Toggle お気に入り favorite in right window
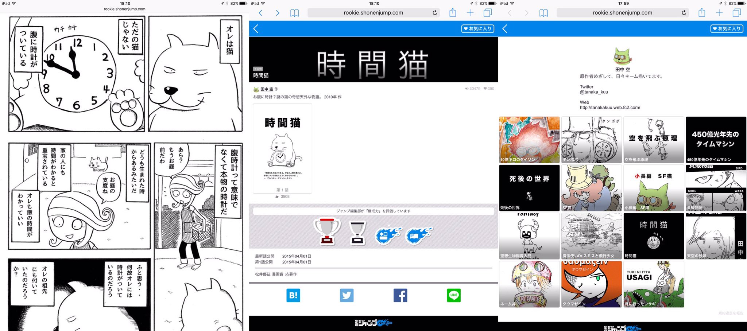747x331 pixels. [727, 29]
